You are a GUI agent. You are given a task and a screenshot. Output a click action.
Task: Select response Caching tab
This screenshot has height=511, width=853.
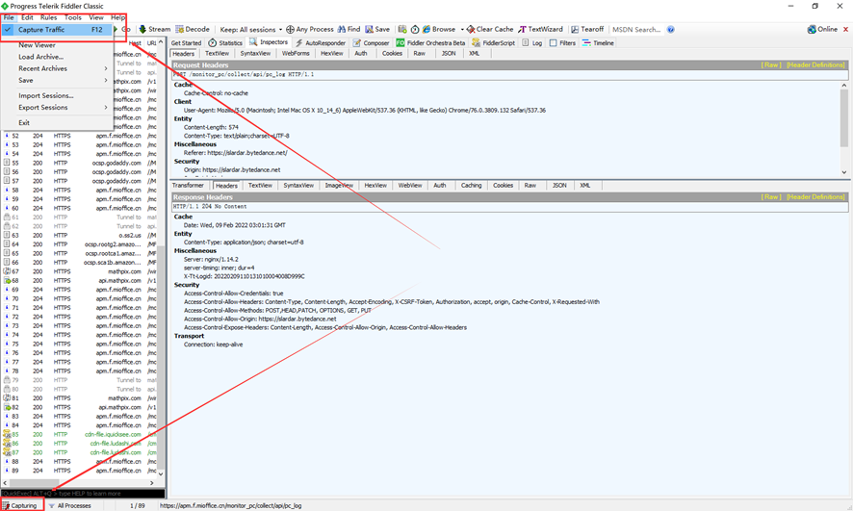(x=471, y=186)
